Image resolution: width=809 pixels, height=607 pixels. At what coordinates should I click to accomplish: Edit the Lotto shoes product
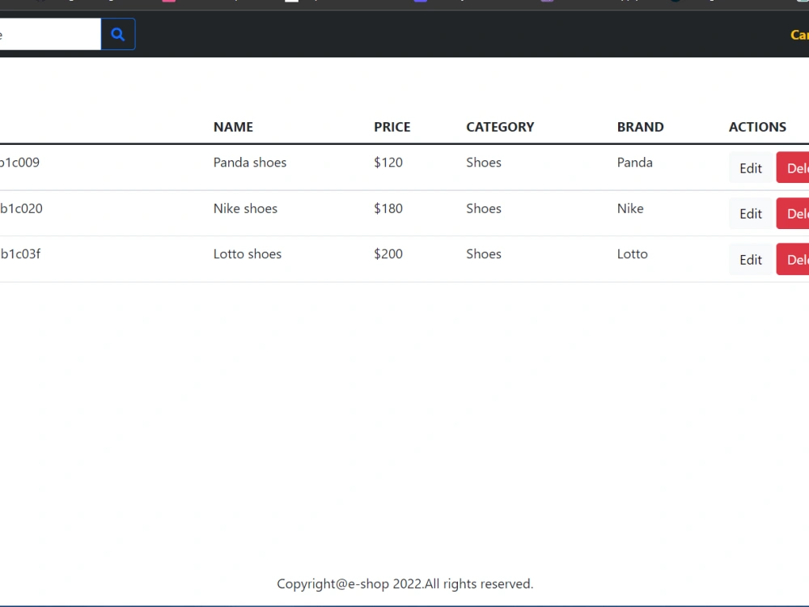[x=751, y=259]
